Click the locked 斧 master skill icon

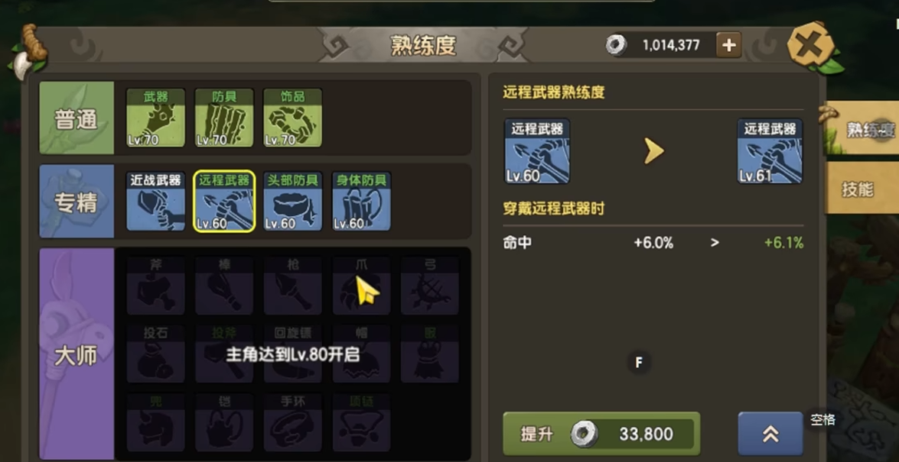155,286
